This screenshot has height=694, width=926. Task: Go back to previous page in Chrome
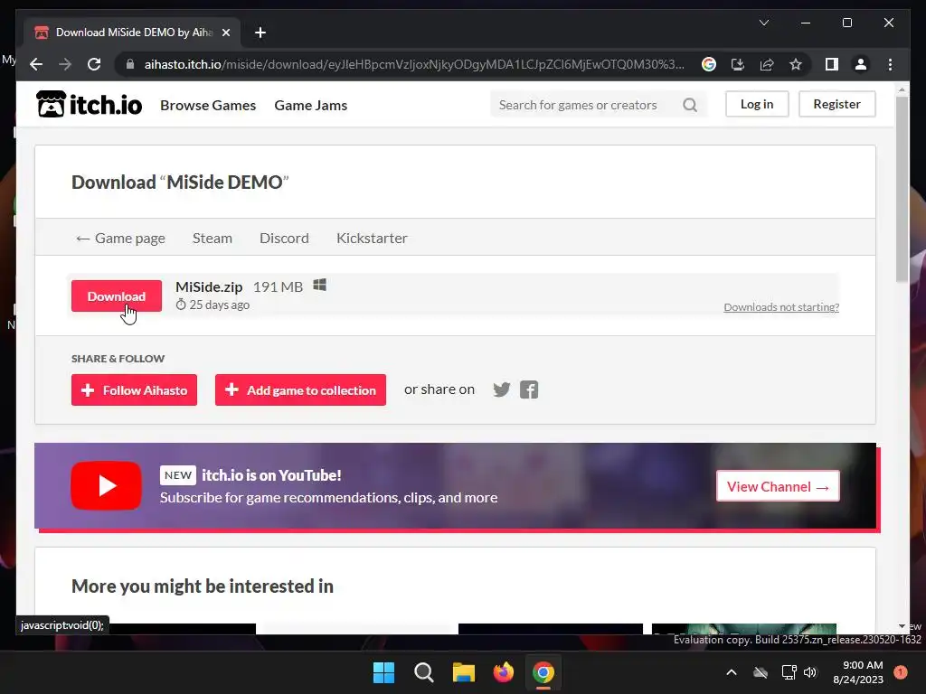point(36,64)
